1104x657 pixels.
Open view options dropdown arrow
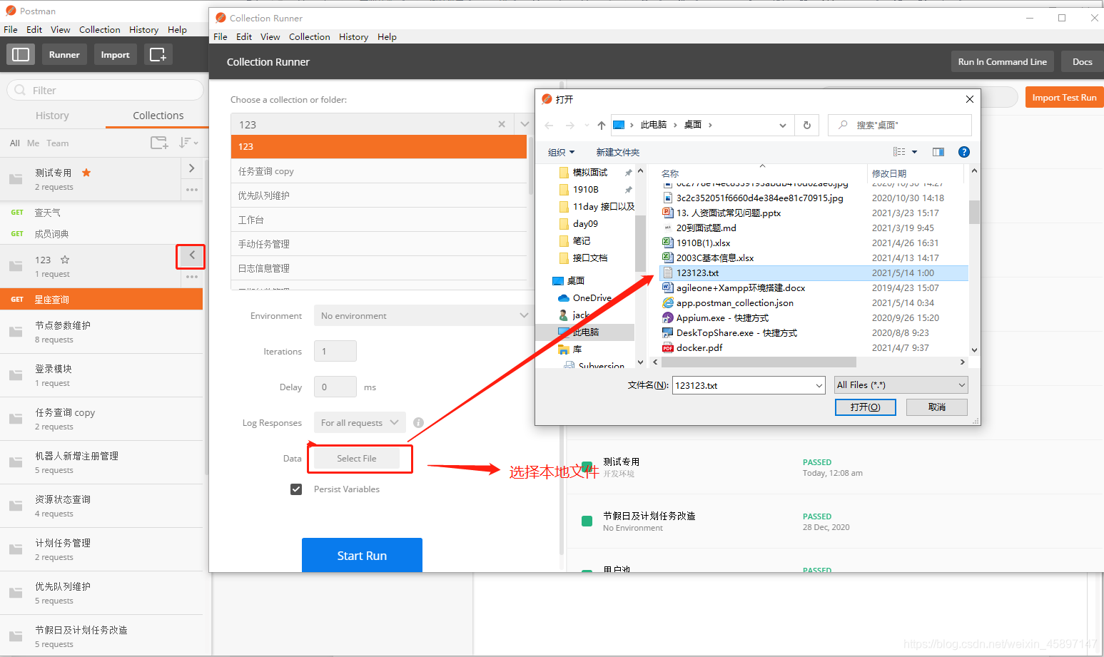tap(915, 152)
